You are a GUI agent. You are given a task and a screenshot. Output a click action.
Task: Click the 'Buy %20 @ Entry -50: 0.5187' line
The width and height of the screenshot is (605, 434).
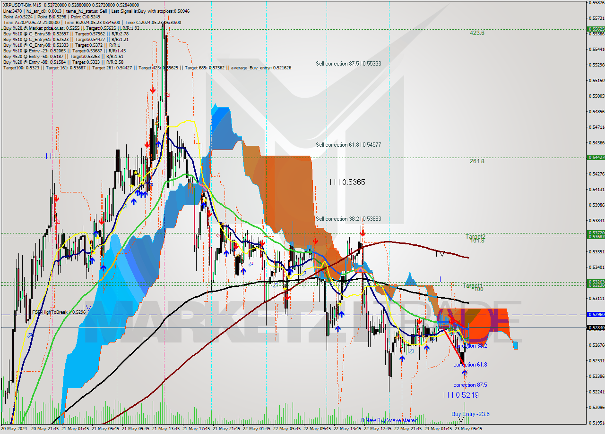pos(63,56)
